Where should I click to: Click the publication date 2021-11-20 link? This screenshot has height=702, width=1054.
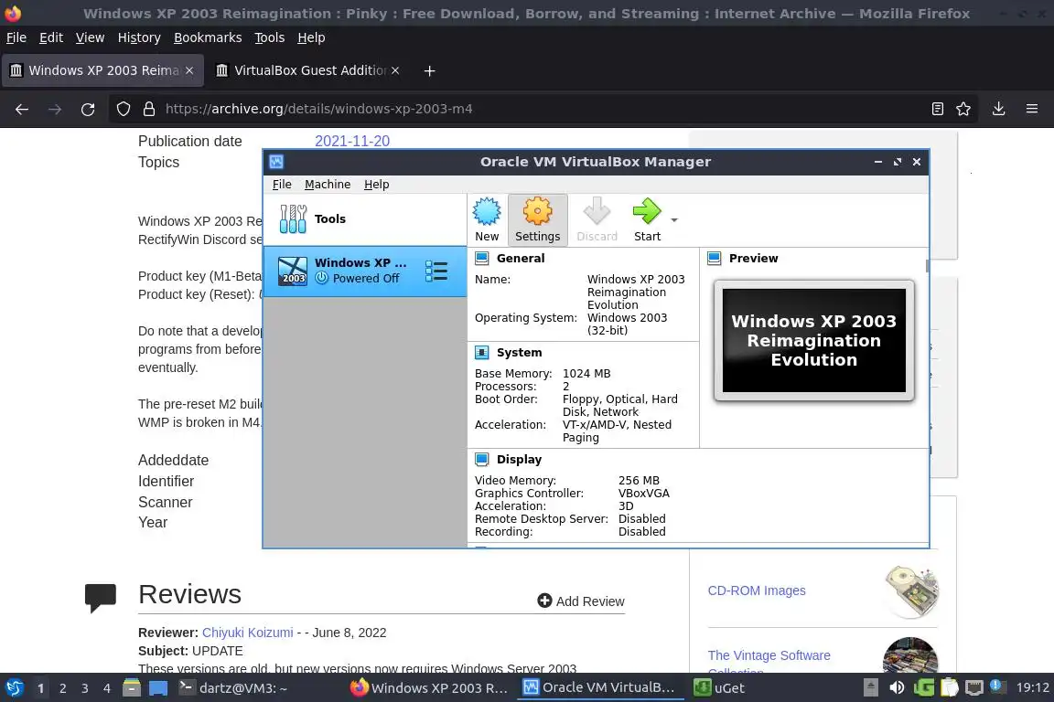pyautogui.click(x=352, y=141)
